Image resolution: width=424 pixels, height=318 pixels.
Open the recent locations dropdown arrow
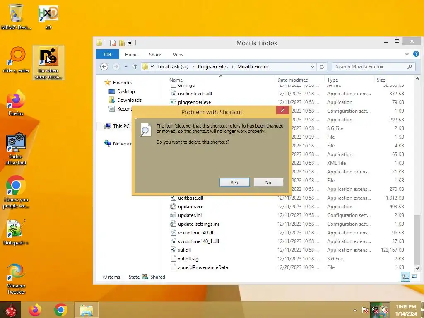pyautogui.click(x=126, y=67)
